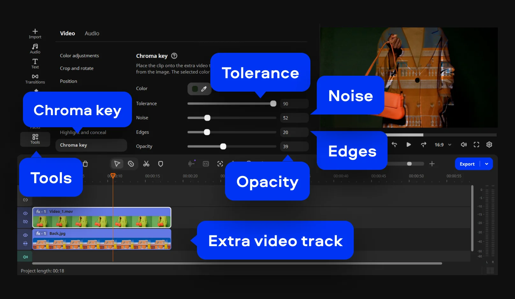Toggle the link icon above the video tracks
515x299 pixels.
point(25,200)
